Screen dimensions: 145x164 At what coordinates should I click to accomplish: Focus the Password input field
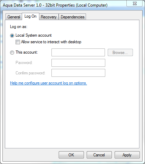pos(78,63)
